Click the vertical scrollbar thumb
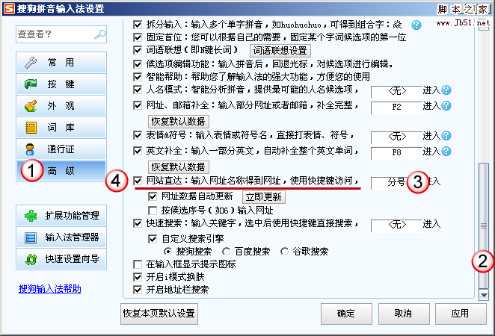The width and height of the screenshot is (495, 336). click(x=484, y=225)
